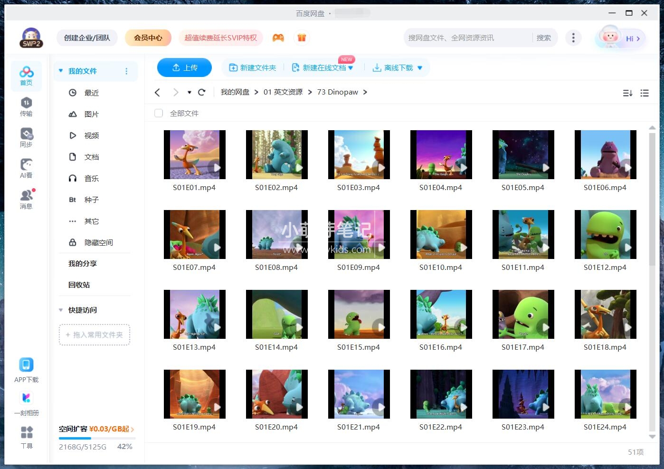Click the 上传 (Upload) button
Viewport: 664px width, 469px height.
pyautogui.click(x=184, y=67)
